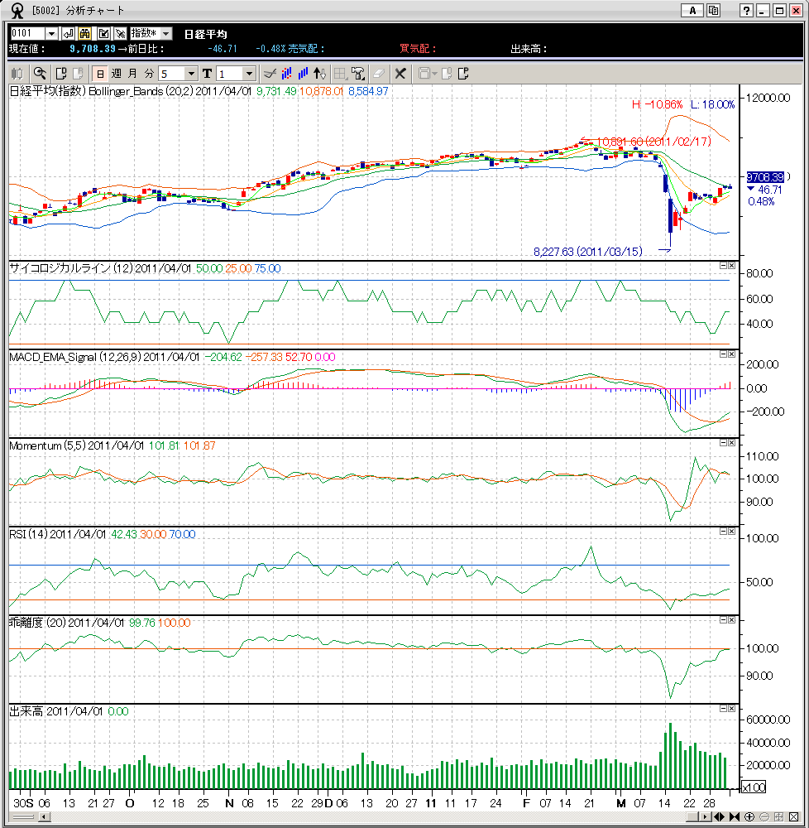This screenshot has width=809, height=828.
Task: Open the 指数 market type dropdown
Action: 165,33
